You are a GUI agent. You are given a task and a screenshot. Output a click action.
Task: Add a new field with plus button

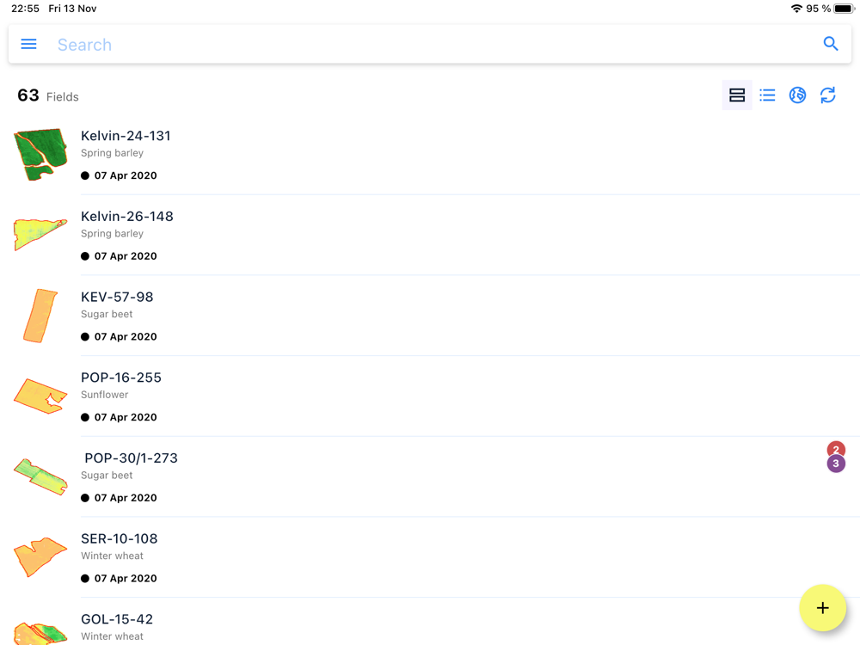pos(822,608)
